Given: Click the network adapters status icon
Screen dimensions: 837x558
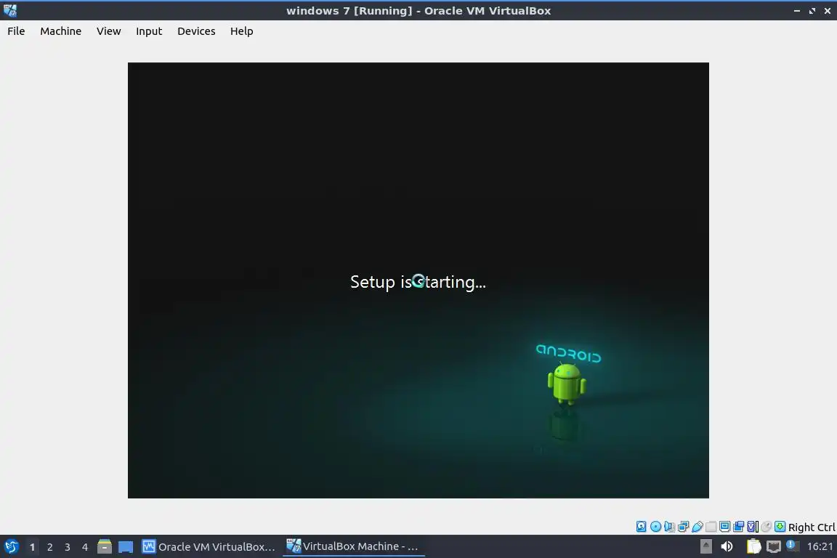Looking at the screenshot, I should click(x=683, y=527).
